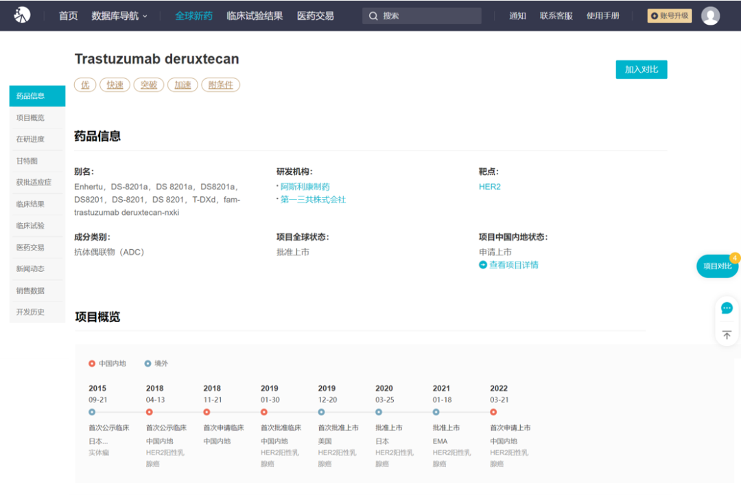Open the 第一三共株式会社 company link

(x=313, y=200)
